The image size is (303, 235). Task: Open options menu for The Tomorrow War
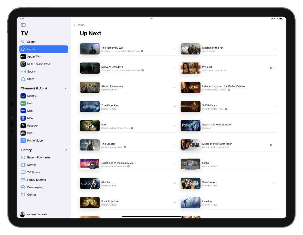pyautogui.click(x=174, y=49)
